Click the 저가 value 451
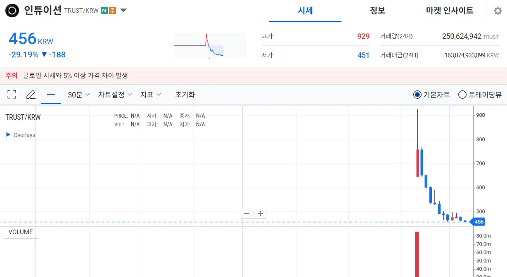 (x=363, y=55)
